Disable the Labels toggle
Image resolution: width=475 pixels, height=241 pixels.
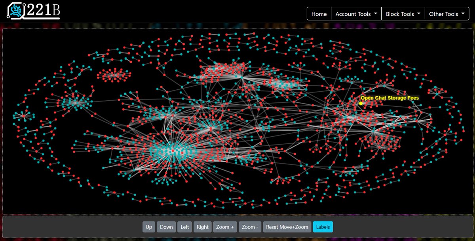pos(323,227)
